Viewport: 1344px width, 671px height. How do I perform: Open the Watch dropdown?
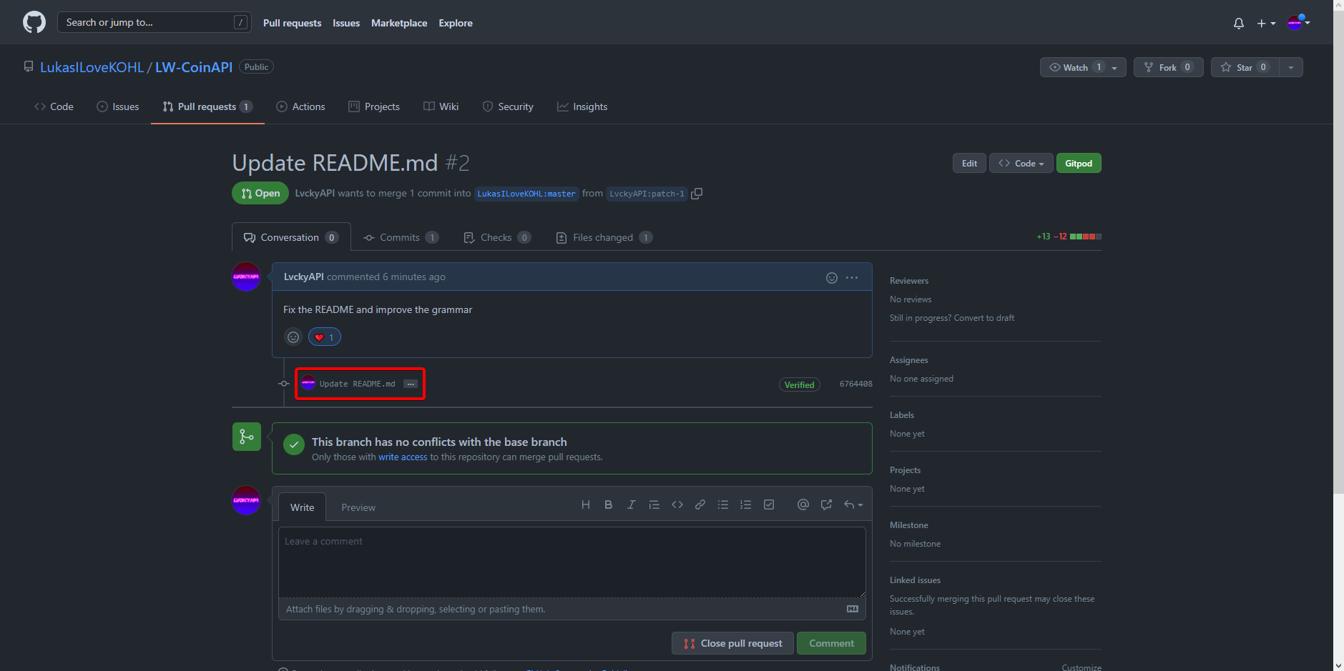1082,67
